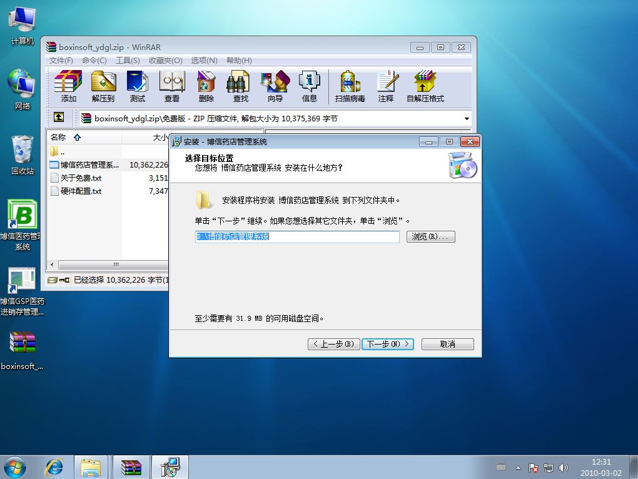Open the File (文件) menu
The image size is (638, 479).
point(61,61)
